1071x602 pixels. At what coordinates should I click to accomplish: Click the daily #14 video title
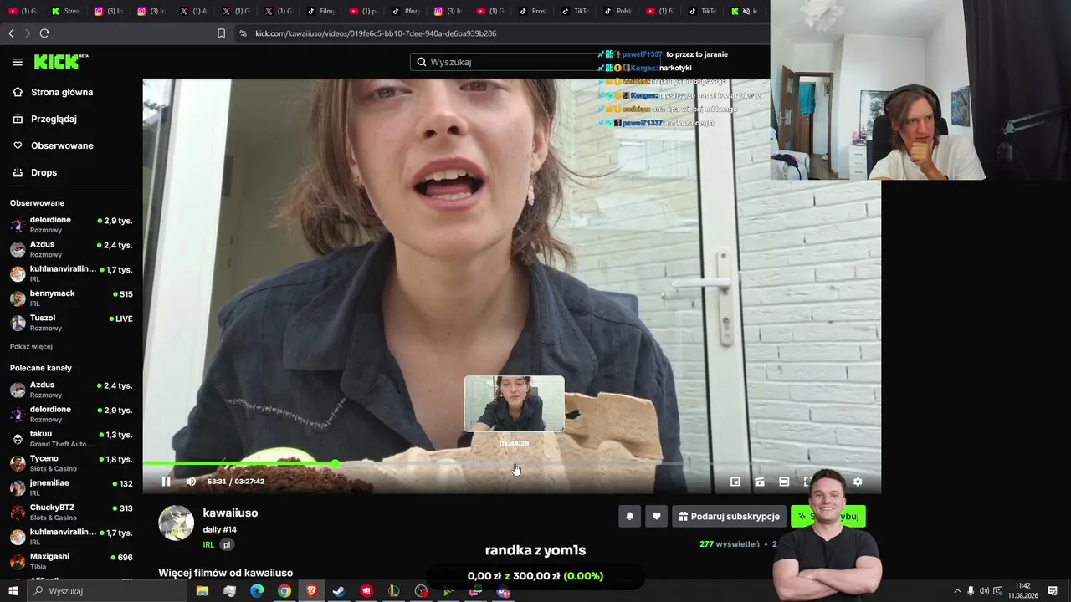click(x=219, y=529)
